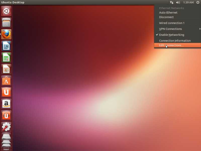Select Wired connection 1
This screenshot has height=151, width=201.
172,23
